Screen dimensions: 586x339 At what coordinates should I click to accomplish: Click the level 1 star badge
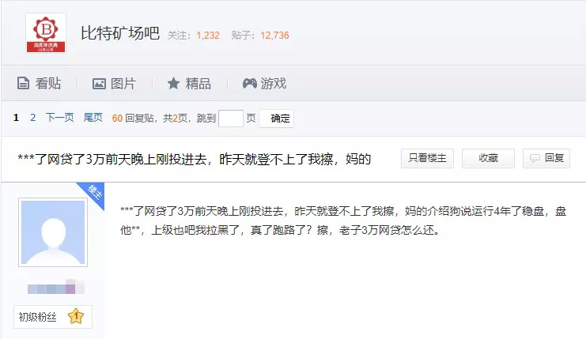(76, 317)
